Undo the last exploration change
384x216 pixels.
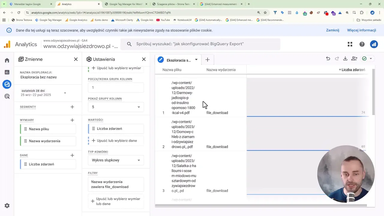[328, 59]
